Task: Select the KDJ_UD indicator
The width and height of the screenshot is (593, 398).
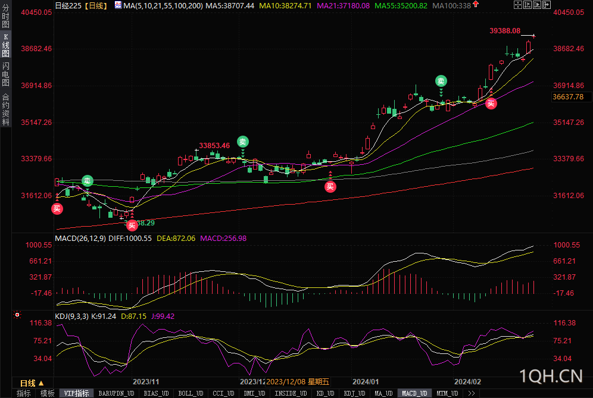Action: point(354,393)
